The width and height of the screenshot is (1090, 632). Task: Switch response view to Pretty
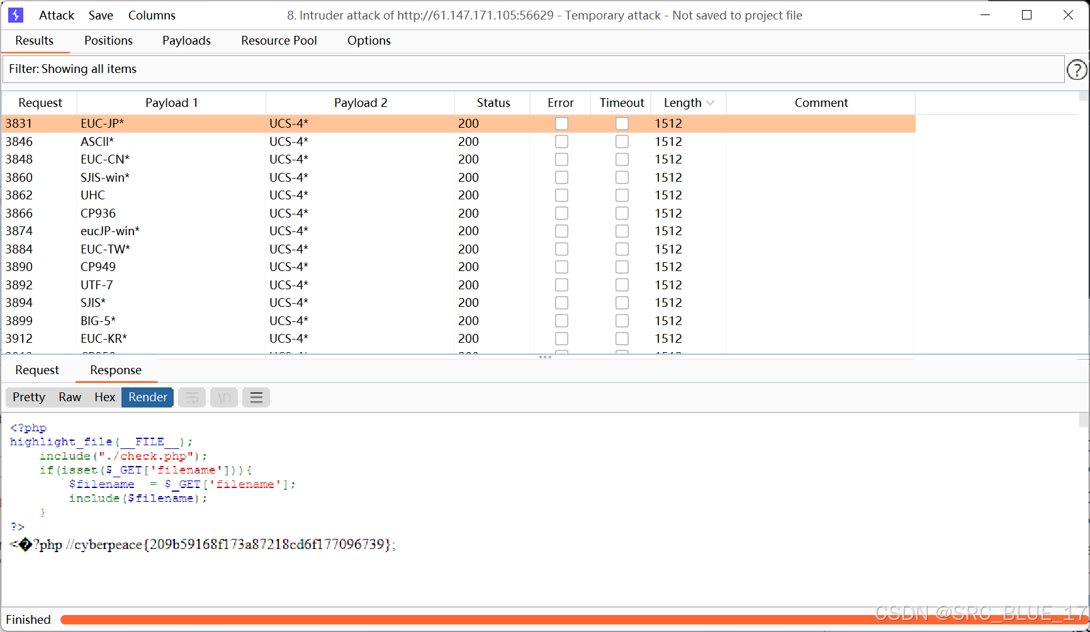29,397
